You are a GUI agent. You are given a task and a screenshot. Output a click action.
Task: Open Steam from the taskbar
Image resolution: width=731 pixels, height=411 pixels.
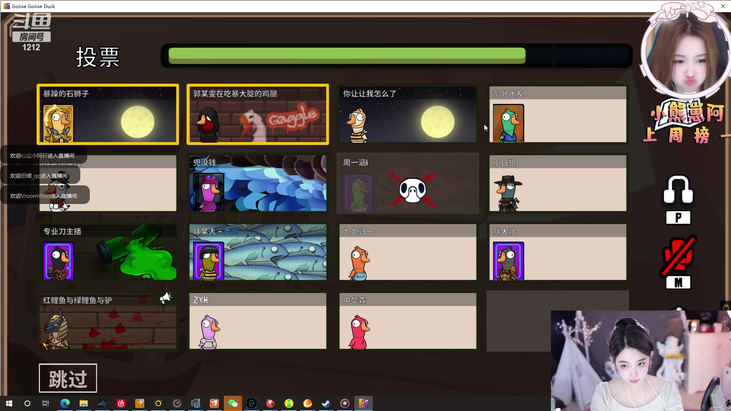[x=326, y=403]
